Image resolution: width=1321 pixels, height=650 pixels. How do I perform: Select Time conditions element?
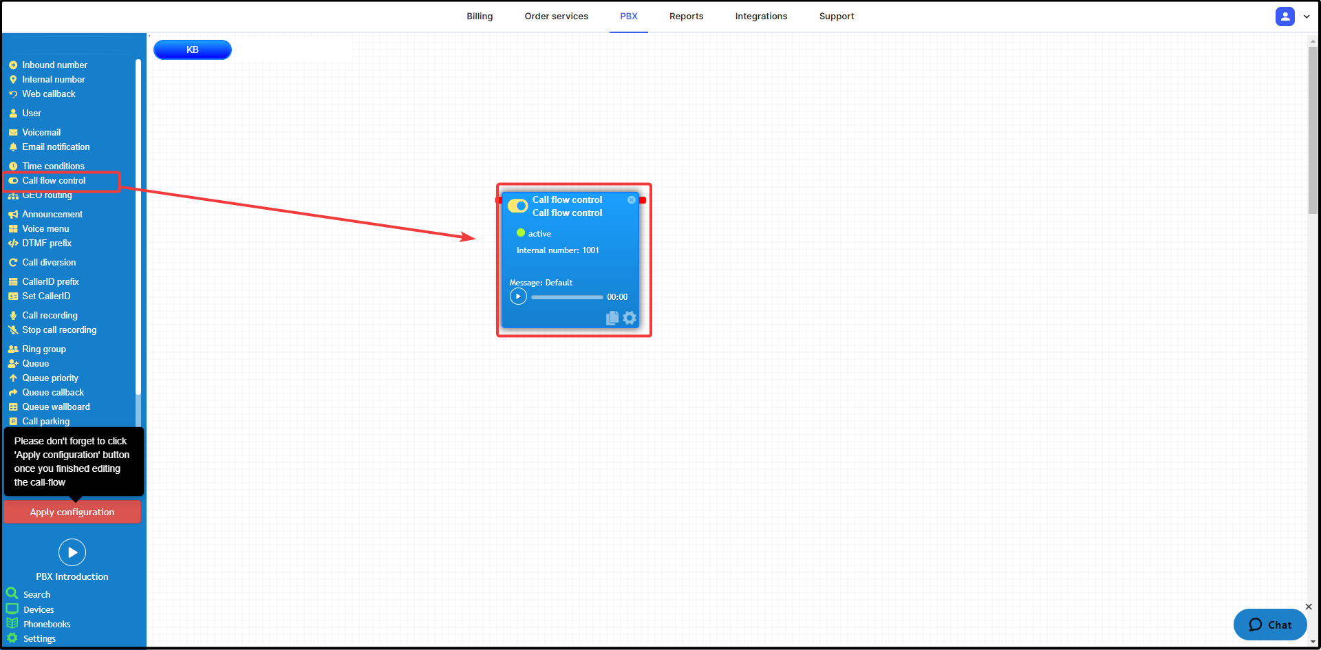[x=53, y=166]
